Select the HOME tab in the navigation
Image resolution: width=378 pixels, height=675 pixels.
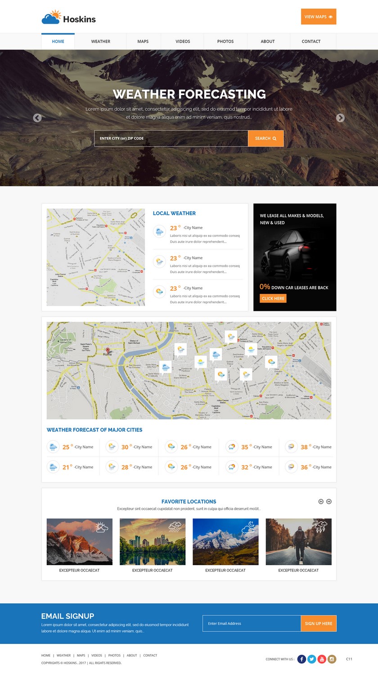[x=58, y=41]
